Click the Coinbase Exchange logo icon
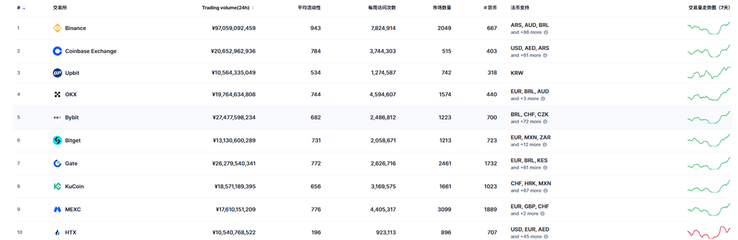 coord(57,51)
